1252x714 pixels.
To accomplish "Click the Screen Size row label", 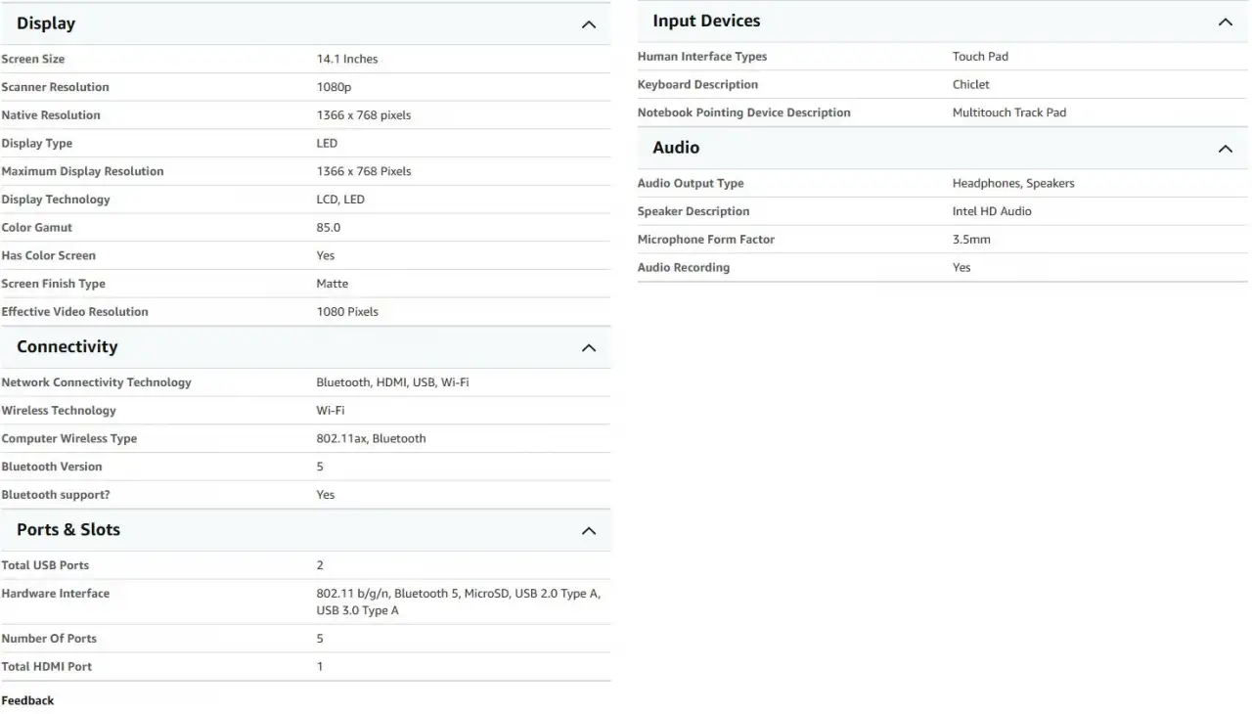I will coord(33,59).
